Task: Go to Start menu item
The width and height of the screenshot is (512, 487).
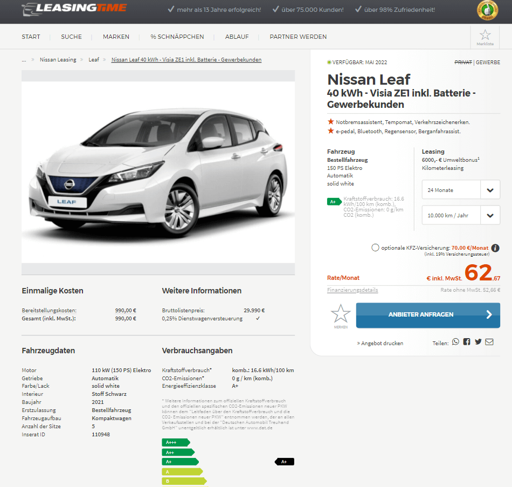Action: 31,37
